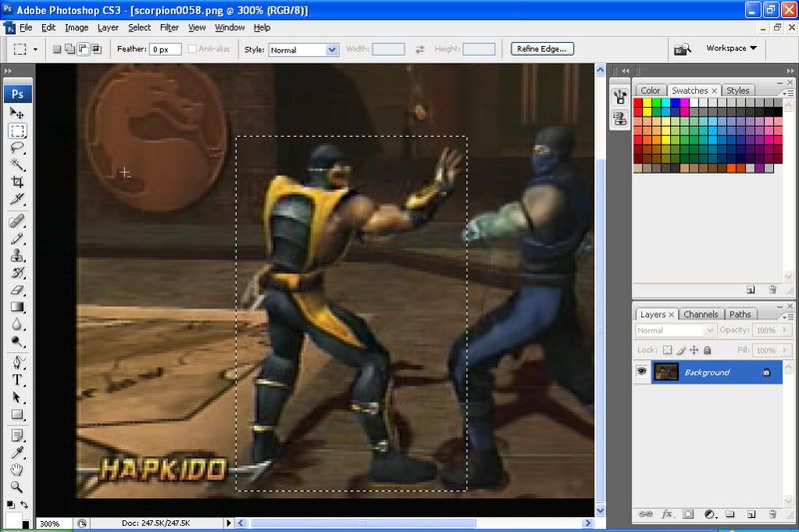799x532 pixels.
Task: Select the Gradient tool
Action: coord(17,306)
